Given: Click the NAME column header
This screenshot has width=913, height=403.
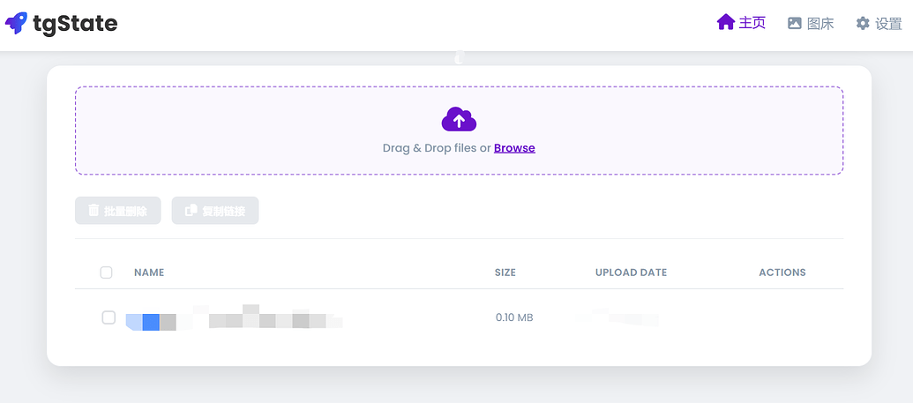Looking at the screenshot, I should [x=149, y=272].
